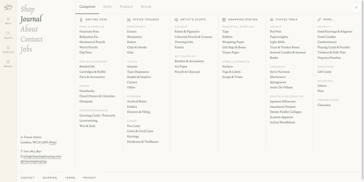Open the Paperweights category
The height and width of the screenshot is (182, 364).
pyautogui.click(x=279, y=37)
